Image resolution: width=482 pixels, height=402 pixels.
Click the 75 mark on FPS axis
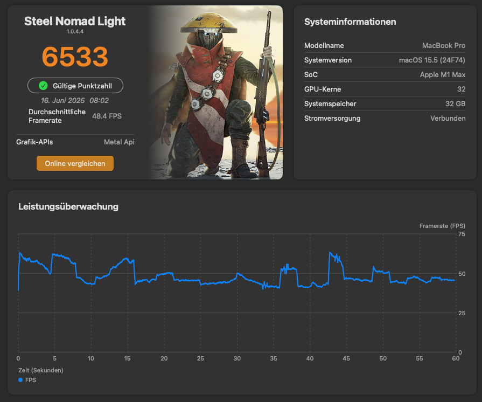pos(462,234)
